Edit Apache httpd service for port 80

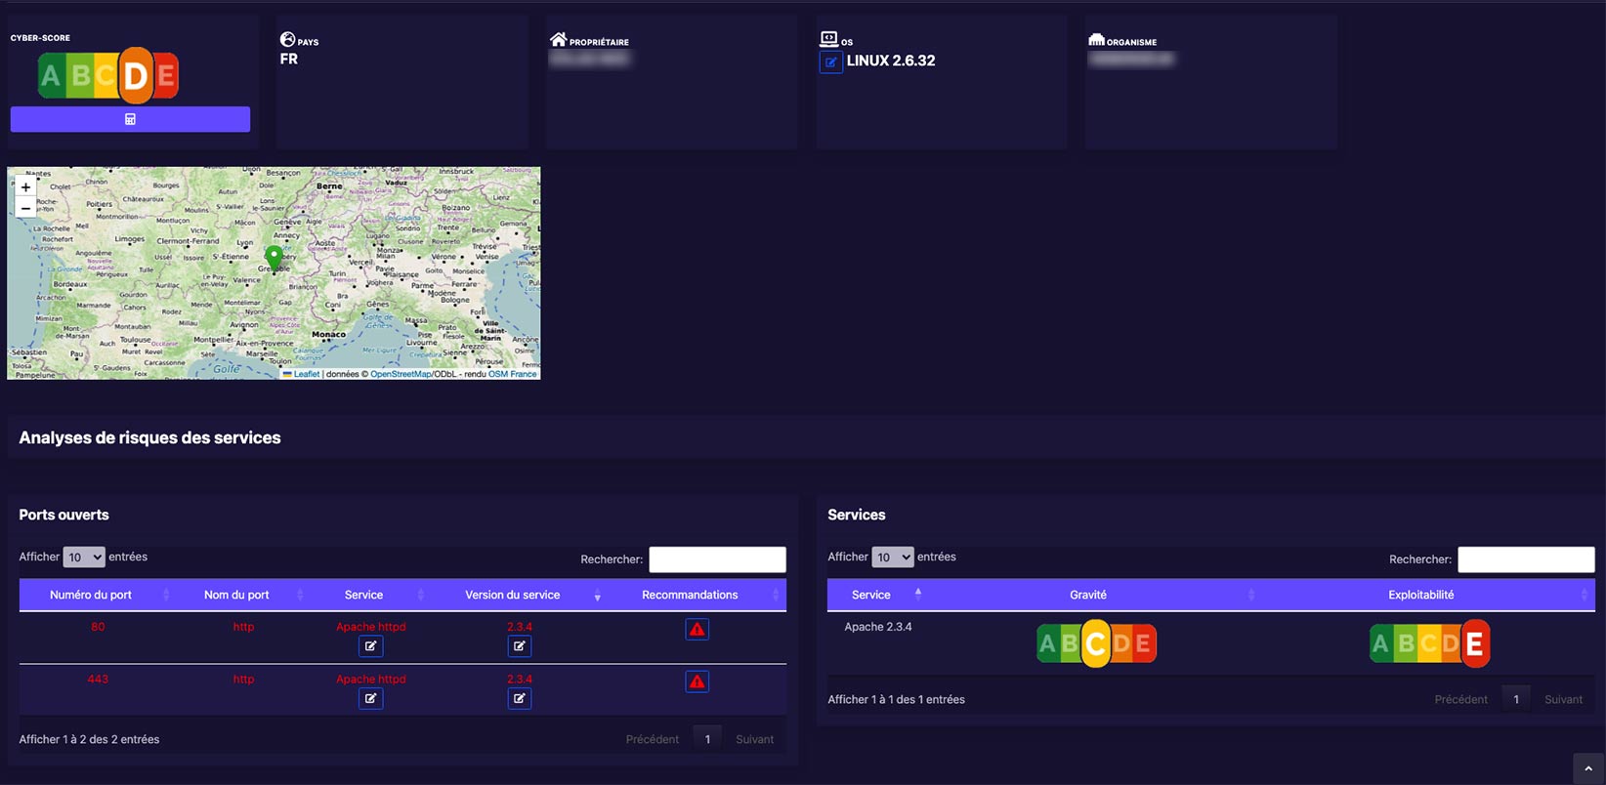tap(370, 646)
